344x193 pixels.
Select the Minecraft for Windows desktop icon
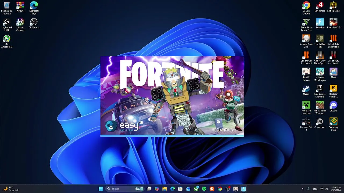pos(320,108)
